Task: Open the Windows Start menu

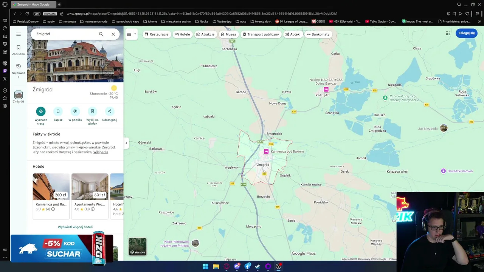Action: (205, 266)
